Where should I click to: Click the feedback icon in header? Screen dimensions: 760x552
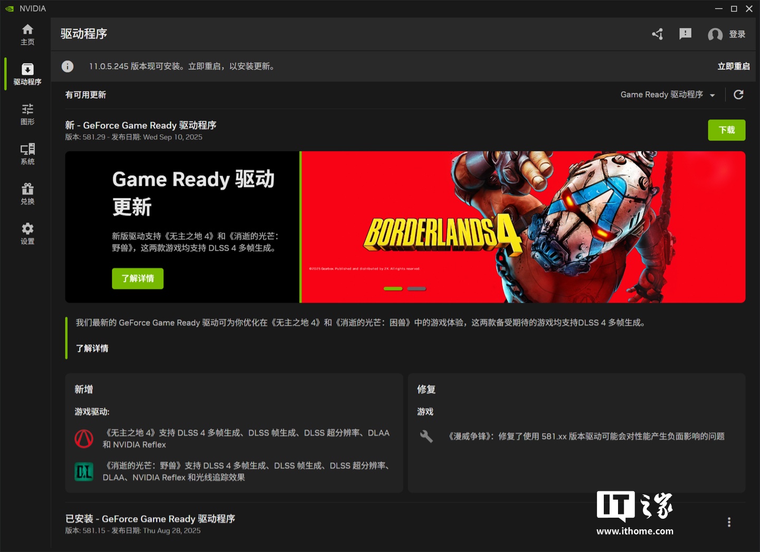click(685, 34)
